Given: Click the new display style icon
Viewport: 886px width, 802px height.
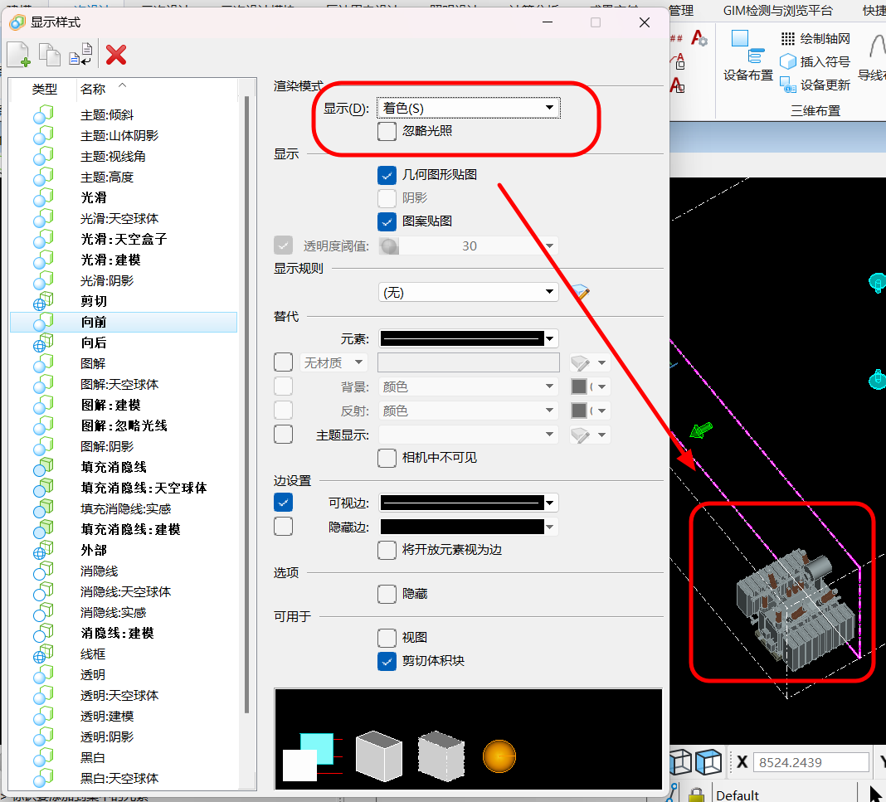Looking at the screenshot, I should tap(19, 54).
